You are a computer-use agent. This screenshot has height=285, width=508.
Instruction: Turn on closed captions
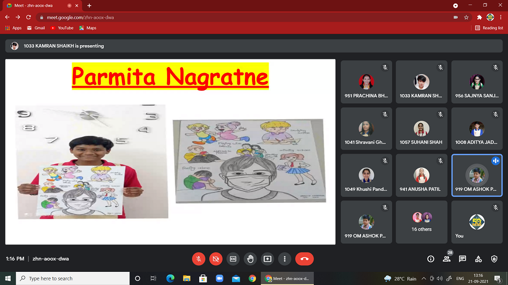(x=233, y=259)
